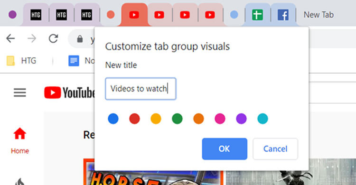
Task: Go back with the back arrow
Action: [x=10, y=38]
